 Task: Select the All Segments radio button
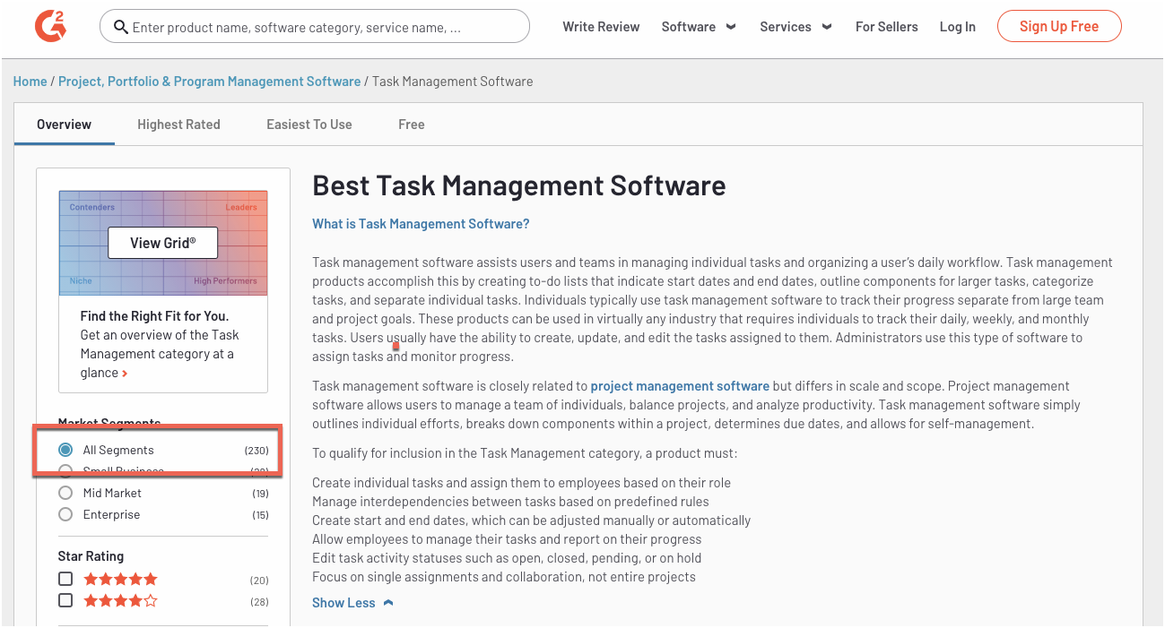pos(65,450)
